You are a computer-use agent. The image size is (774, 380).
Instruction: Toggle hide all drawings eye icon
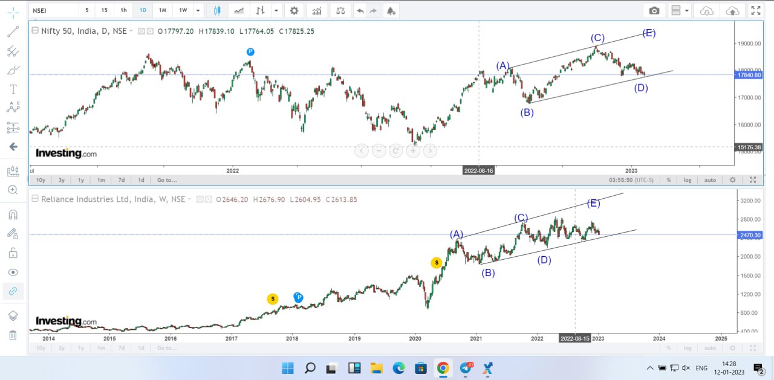(13, 272)
